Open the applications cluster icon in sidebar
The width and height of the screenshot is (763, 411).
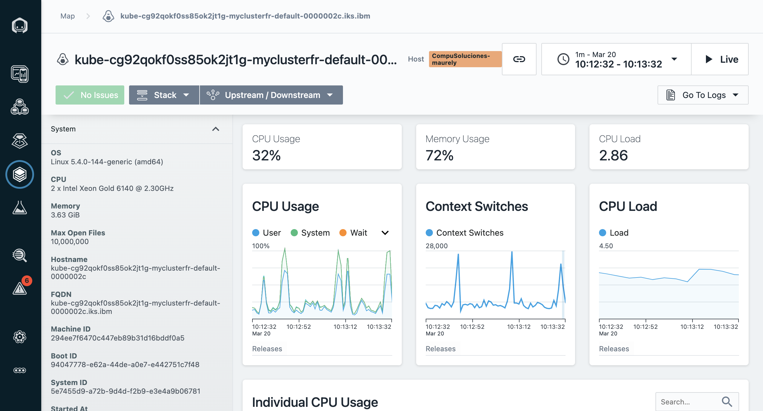pyautogui.click(x=20, y=107)
